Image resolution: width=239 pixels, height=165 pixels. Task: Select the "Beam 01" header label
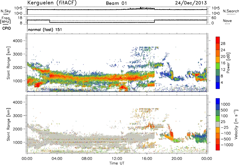pyautogui.click(x=117, y=3)
